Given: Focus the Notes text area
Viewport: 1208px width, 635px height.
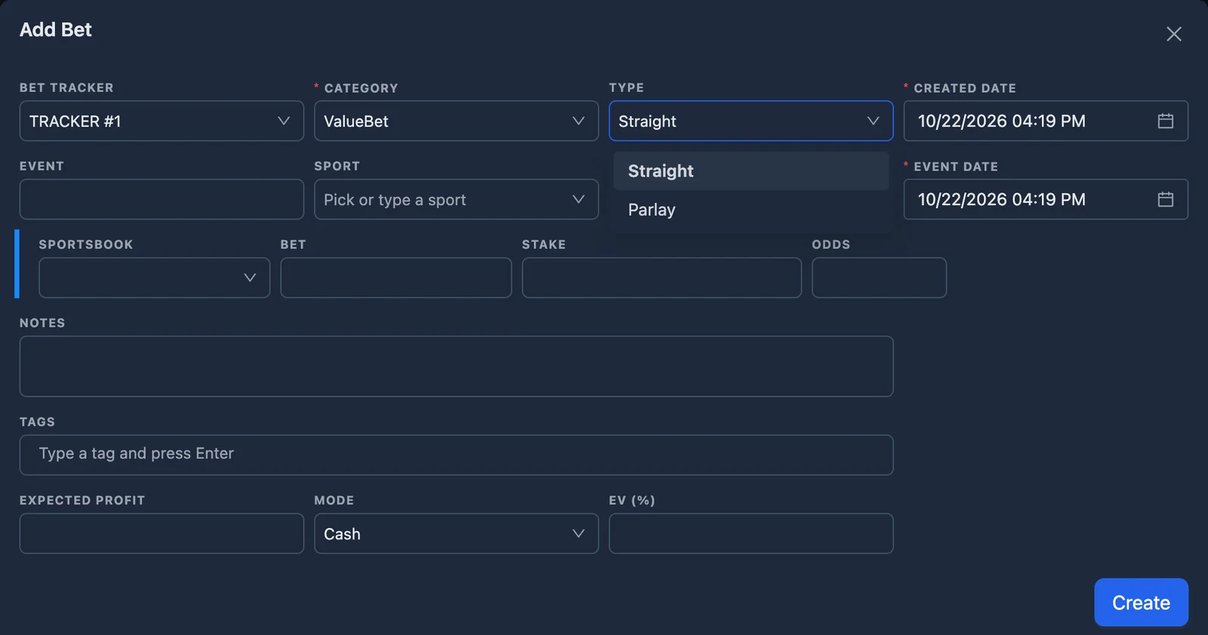Looking at the screenshot, I should tap(456, 367).
